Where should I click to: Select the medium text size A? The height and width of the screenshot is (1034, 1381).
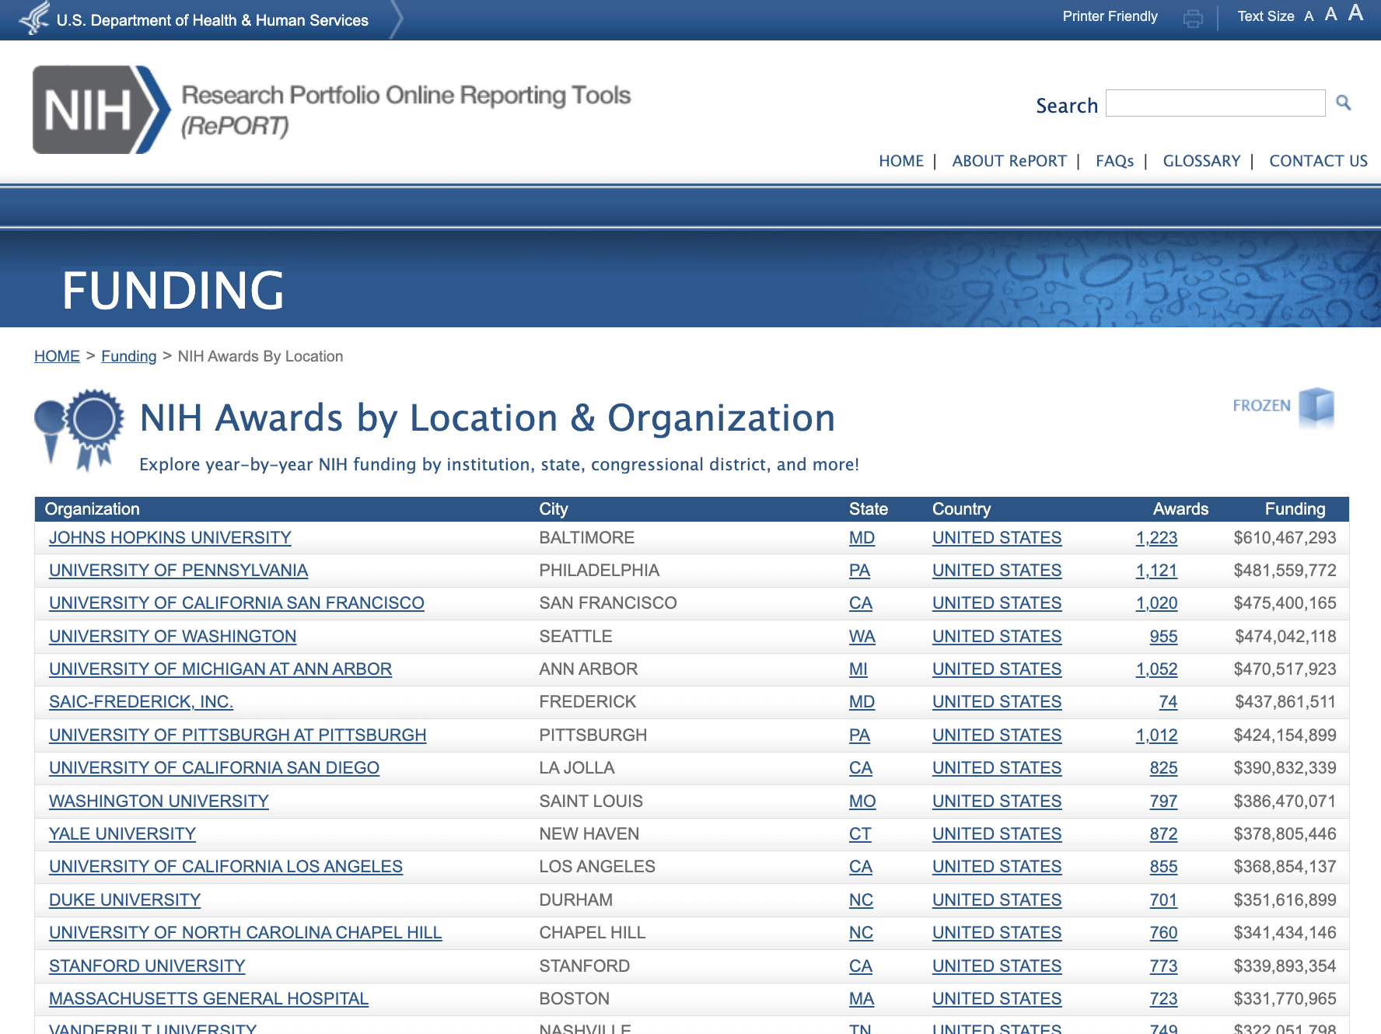pos(1330,15)
